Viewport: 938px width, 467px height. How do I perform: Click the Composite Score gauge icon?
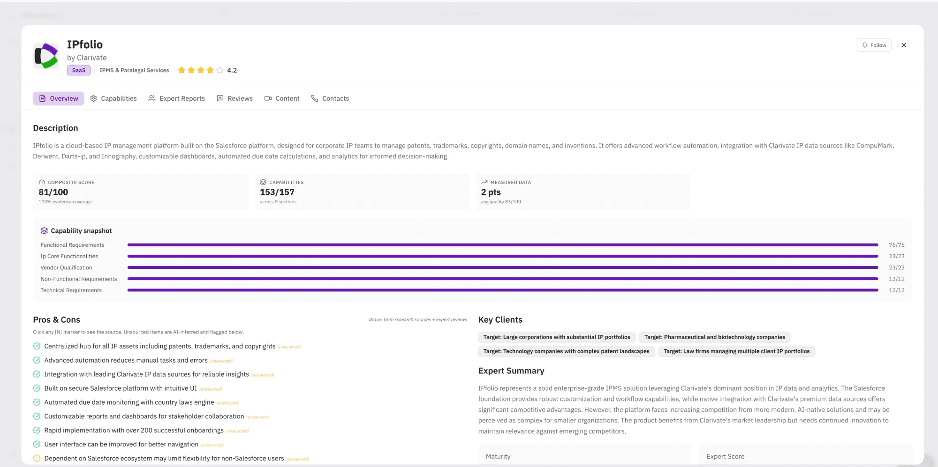(42, 182)
